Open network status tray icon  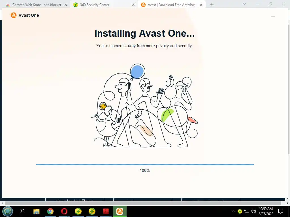click(x=247, y=211)
